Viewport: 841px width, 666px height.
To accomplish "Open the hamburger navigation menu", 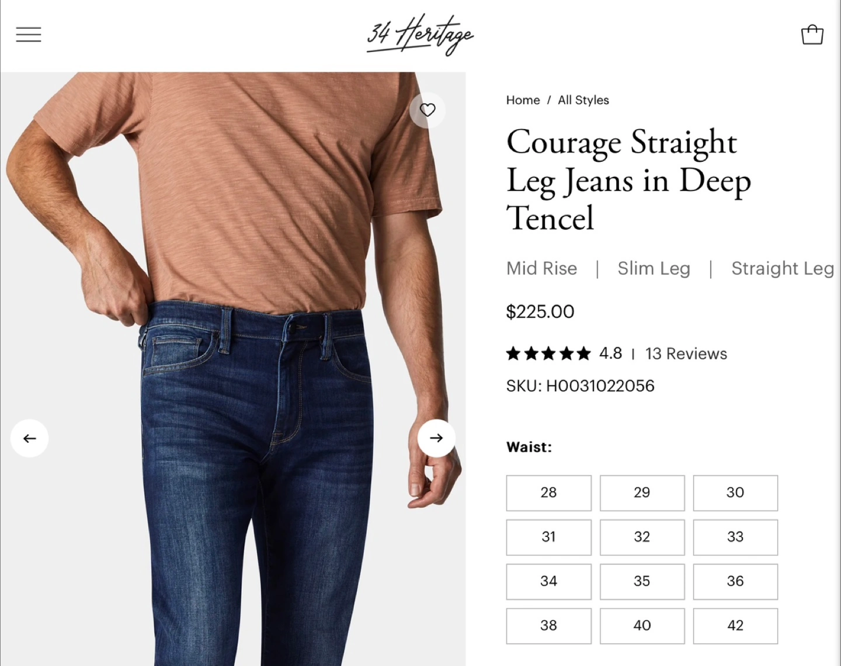I will click(x=28, y=34).
